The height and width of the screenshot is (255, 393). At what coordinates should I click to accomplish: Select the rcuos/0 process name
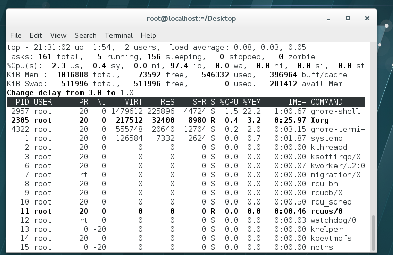tap(326, 211)
